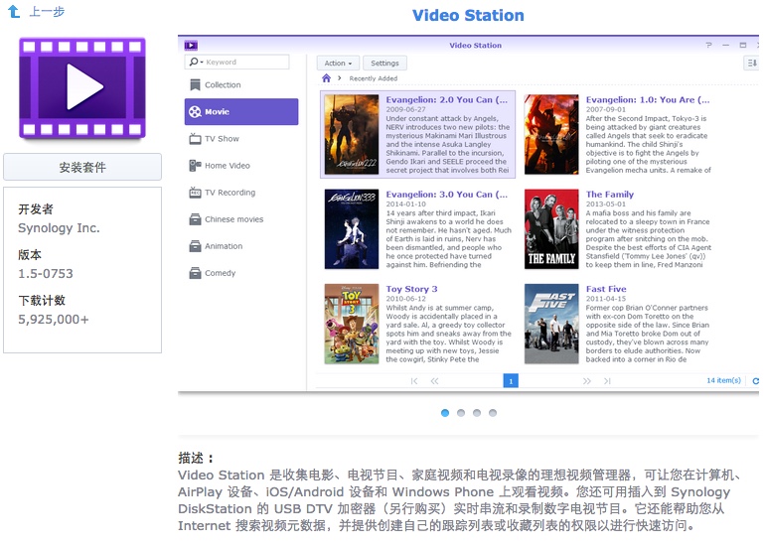The width and height of the screenshot is (765, 545).
Task: Switch to the second screenshot dot
Action: [x=461, y=412]
